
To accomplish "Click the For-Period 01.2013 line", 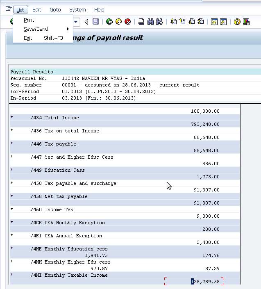I will coord(83,91).
